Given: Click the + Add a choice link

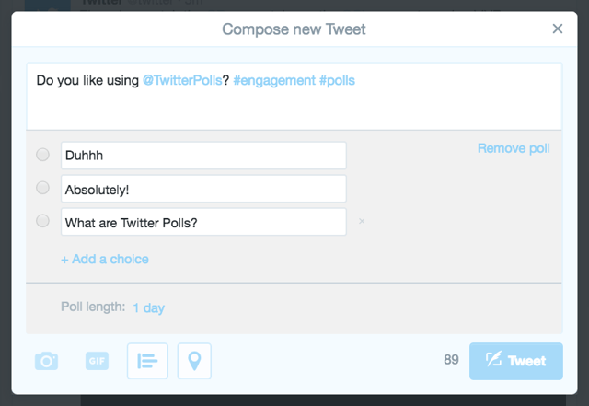Looking at the screenshot, I should 105,259.
